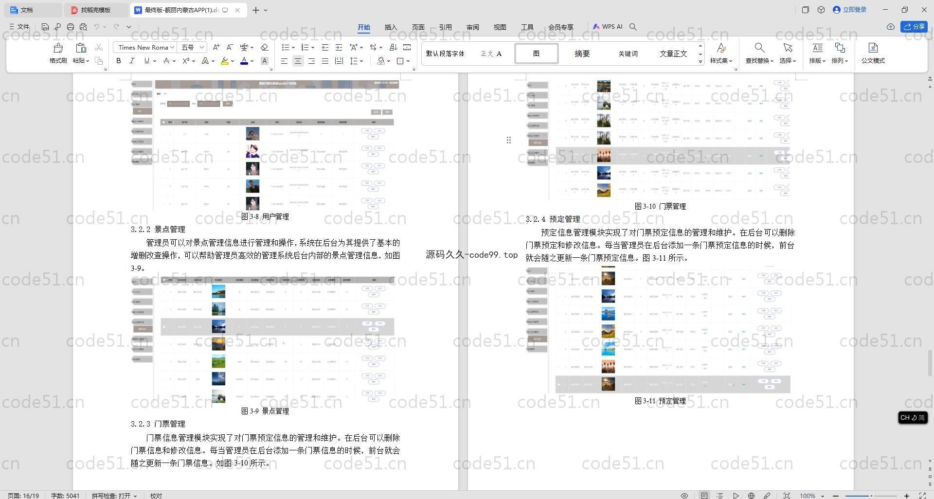Screen dimensions: 934x499
Task: Open Official Document mode icon
Action: click(873, 48)
